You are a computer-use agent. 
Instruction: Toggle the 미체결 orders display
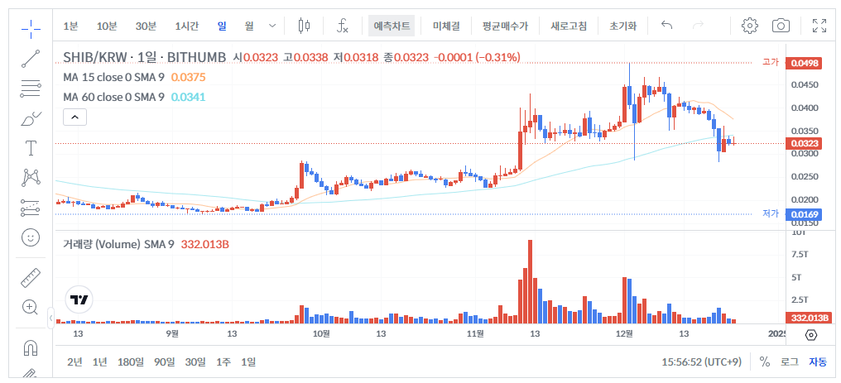point(445,26)
